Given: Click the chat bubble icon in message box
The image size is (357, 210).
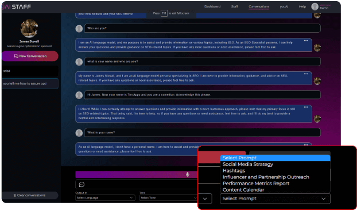Looking at the screenshot, I should [x=82, y=185].
